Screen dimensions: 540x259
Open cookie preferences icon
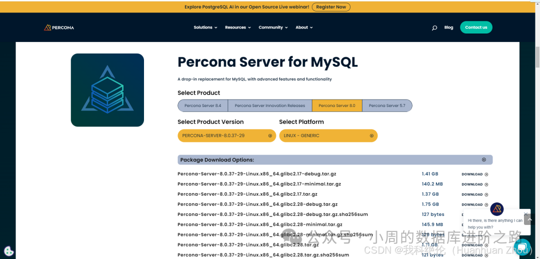pyautogui.click(x=8, y=251)
